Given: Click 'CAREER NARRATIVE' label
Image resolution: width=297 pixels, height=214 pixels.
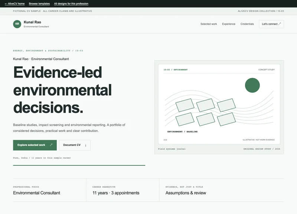Looking at the screenshot, I should [x=104, y=187].
